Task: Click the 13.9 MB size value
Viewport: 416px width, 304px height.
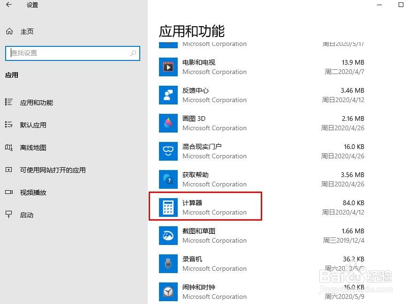Action: point(353,62)
